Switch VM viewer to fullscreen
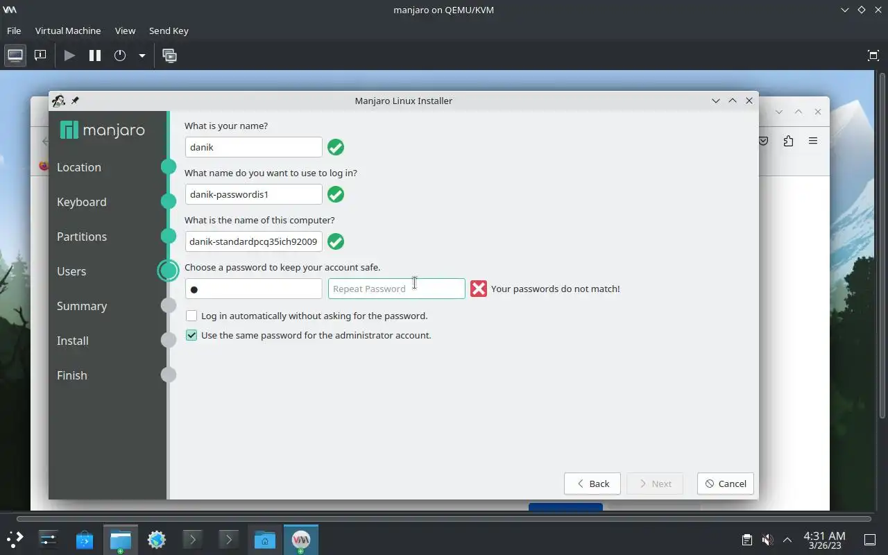 click(873, 55)
